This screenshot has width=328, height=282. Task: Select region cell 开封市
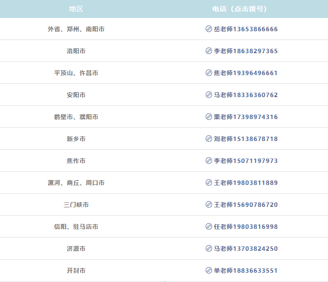(76, 270)
